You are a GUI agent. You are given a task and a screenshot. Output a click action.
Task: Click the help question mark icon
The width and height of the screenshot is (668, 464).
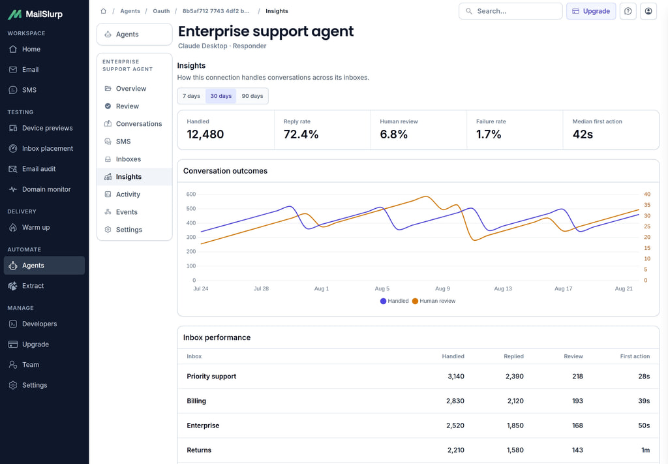[628, 11]
